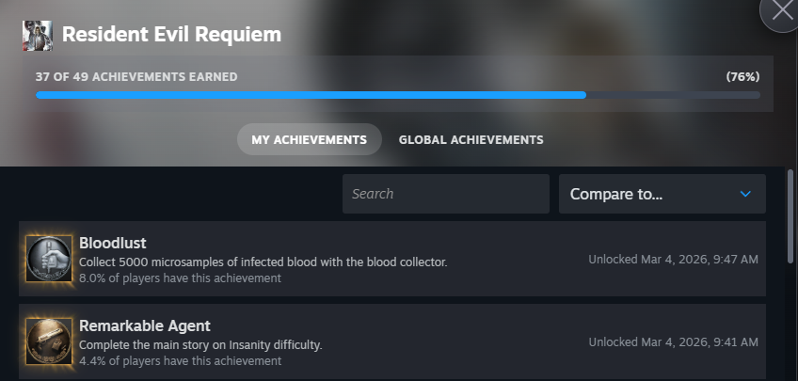798x381 pixels.
Task: Expand the Compare to dropdown
Action: (x=662, y=194)
